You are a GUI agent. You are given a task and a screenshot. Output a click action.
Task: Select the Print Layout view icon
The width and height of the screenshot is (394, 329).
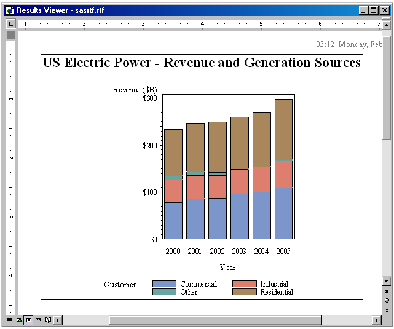tap(29, 320)
